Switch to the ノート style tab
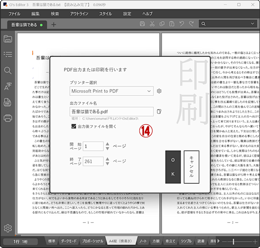260x248 pixels. point(143,241)
